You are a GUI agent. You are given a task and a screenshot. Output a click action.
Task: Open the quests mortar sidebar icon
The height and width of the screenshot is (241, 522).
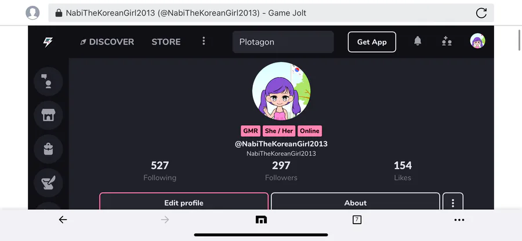point(48,183)
